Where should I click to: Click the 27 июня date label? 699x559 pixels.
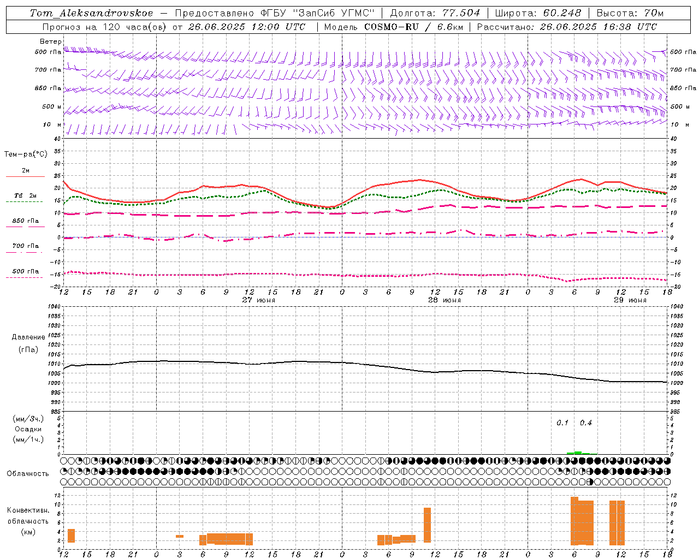pos(259,300)
